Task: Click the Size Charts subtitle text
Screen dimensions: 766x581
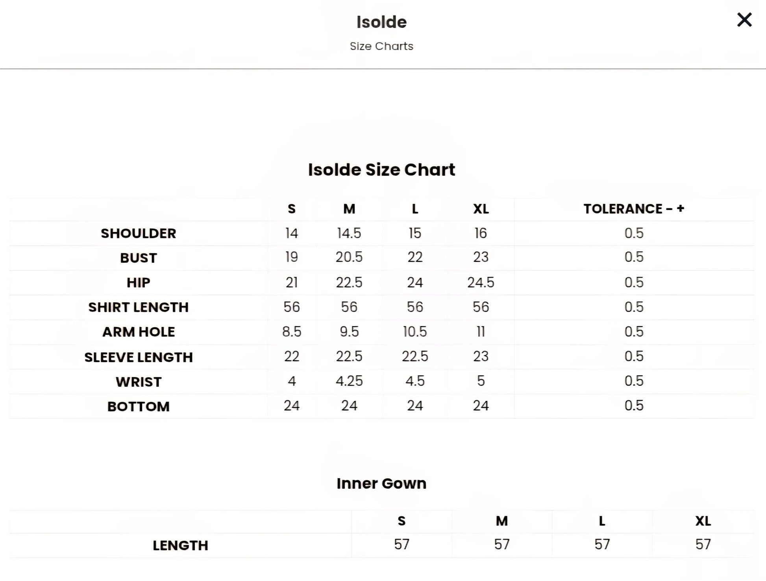Action: pyautogui.click(x=381, y=46)
